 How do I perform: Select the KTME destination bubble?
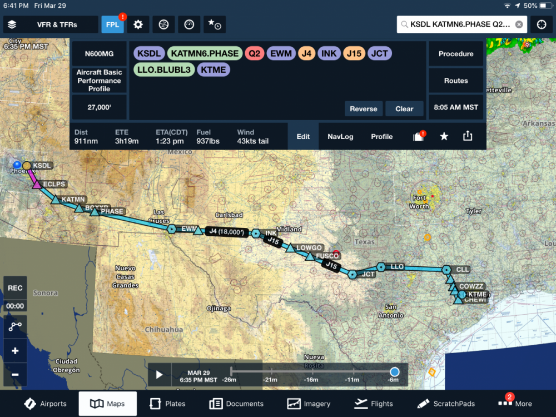pos(213,69)
